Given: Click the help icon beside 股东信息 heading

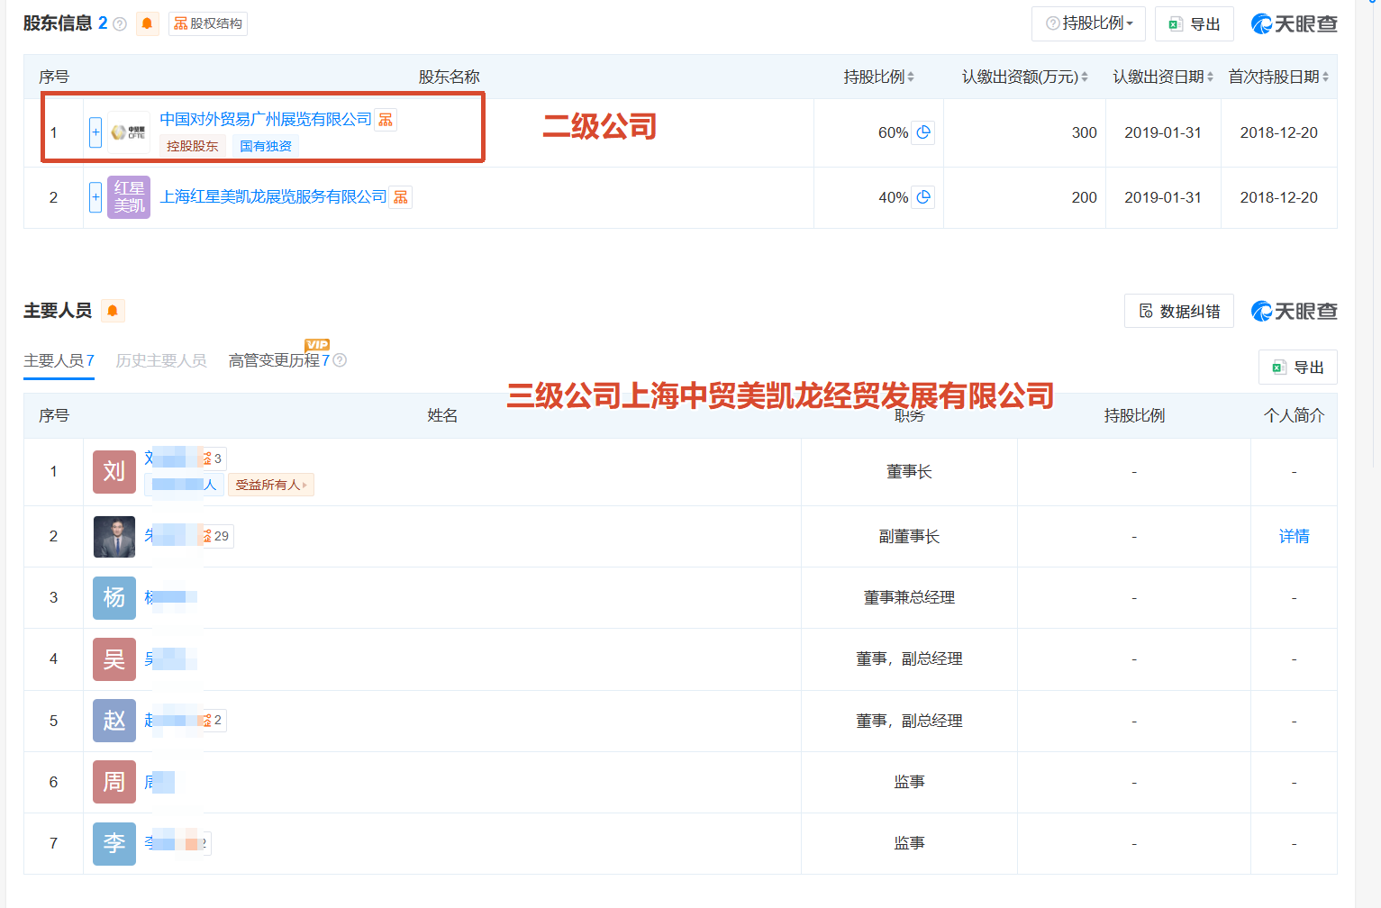Looking at the screenshot, I should [x=120, y=24].
